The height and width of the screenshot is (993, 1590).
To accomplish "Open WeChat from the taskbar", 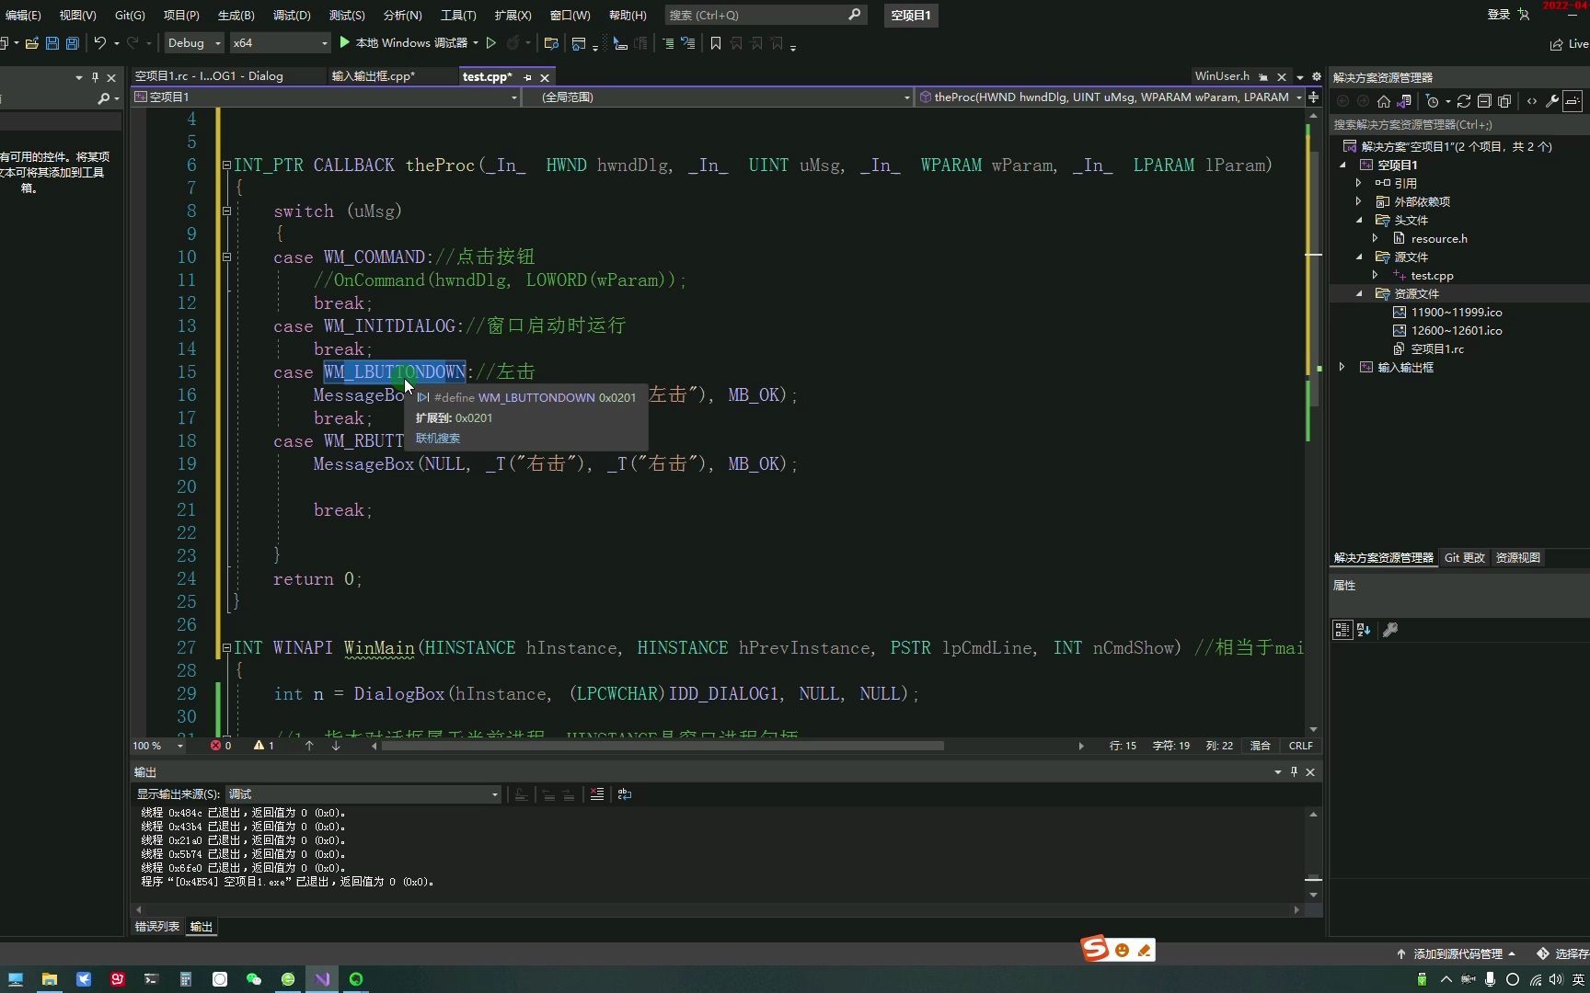I will coord(254,979).
